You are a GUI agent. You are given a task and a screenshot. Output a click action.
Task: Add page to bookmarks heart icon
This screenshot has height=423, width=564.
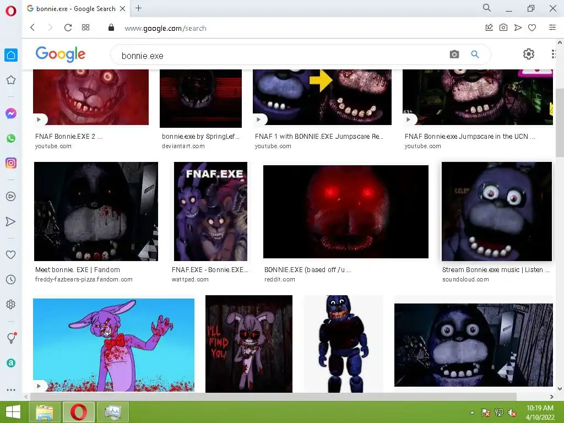532,28
